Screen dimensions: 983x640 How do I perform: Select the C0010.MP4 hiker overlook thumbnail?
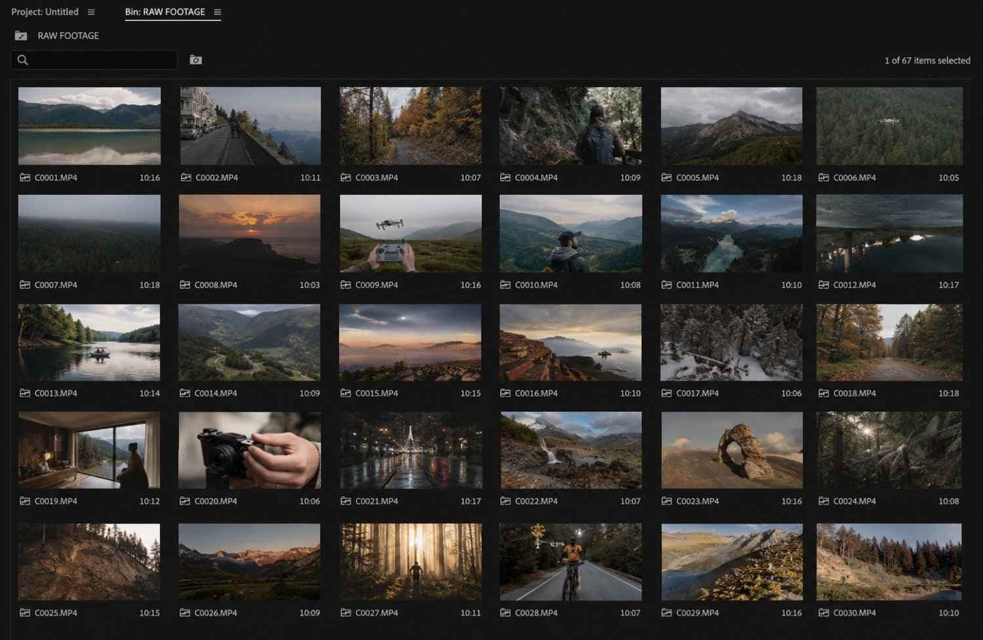[x=571, y=233]
